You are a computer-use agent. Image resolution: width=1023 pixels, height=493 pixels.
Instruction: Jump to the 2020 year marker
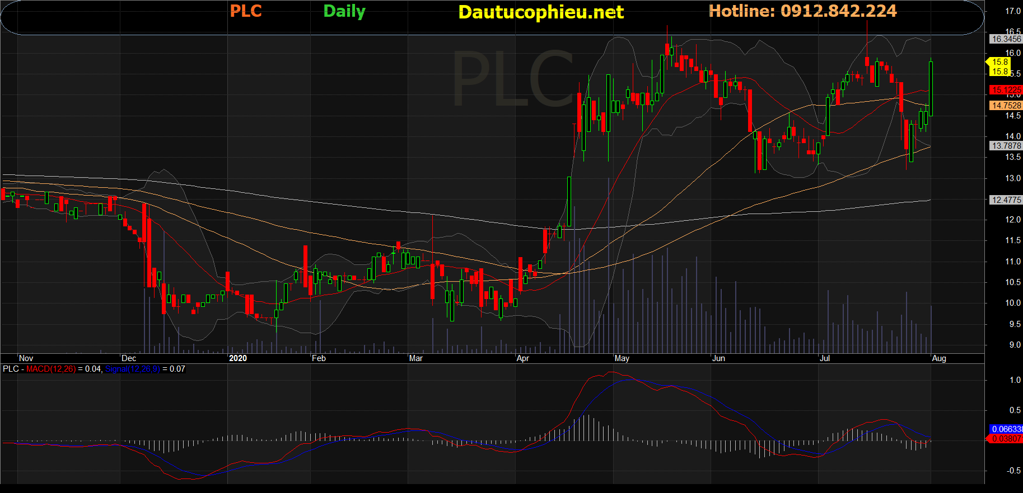(x=238, y=358)
